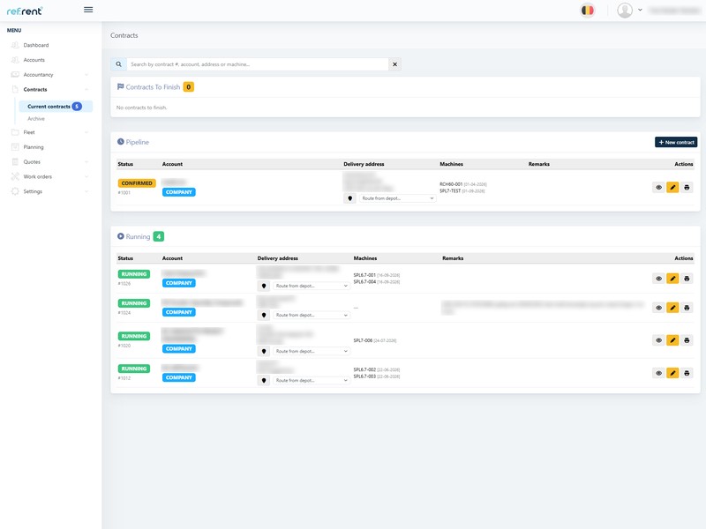Expand Work orders in the sidebar
The width and height of the screenshot is (706, 529).
coord(49,177)
